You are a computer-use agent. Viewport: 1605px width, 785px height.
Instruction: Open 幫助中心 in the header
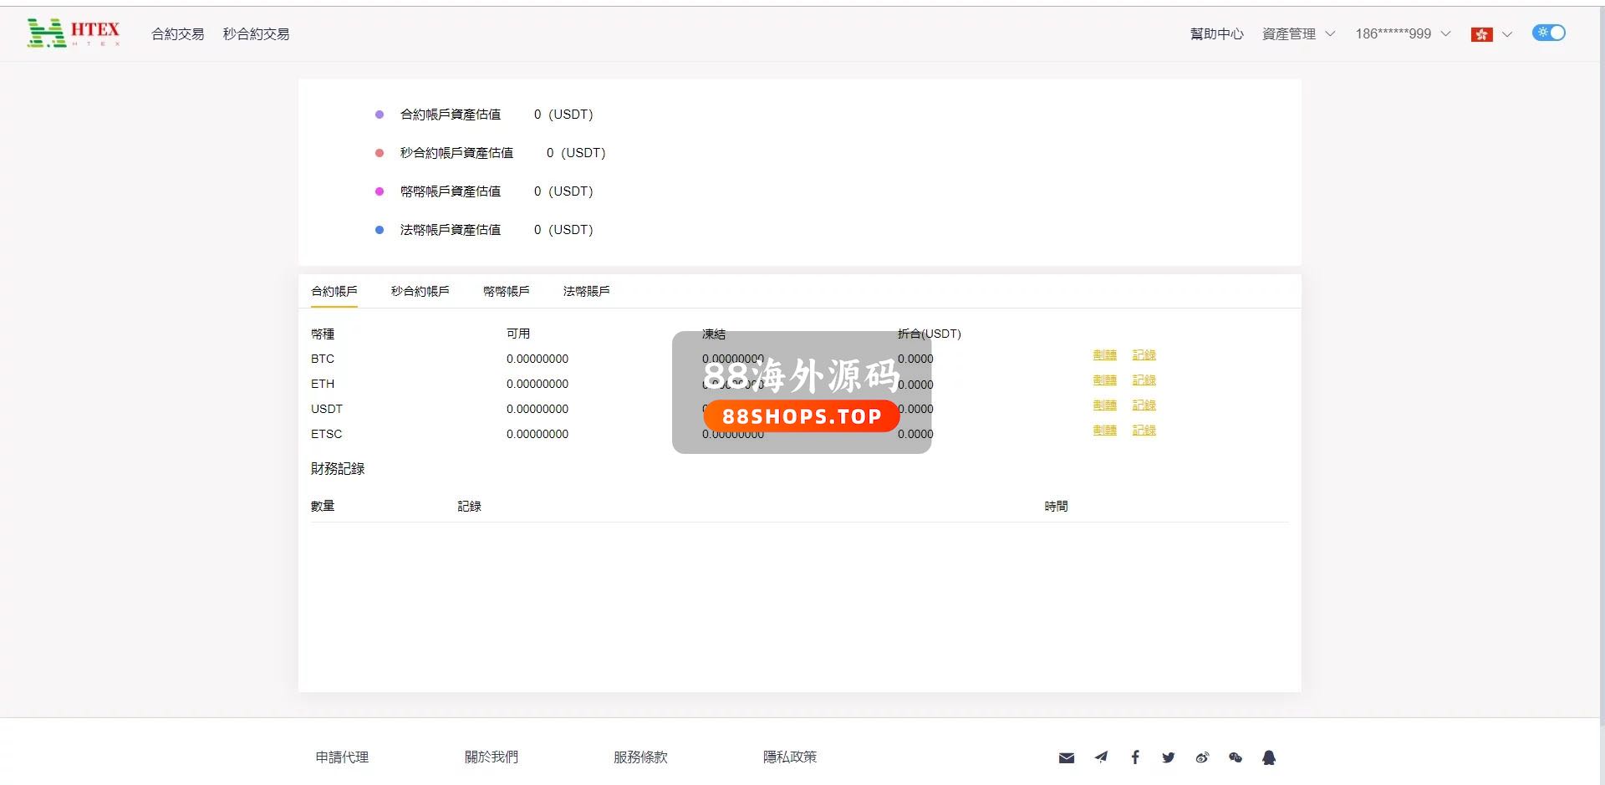pos(1216,34)
